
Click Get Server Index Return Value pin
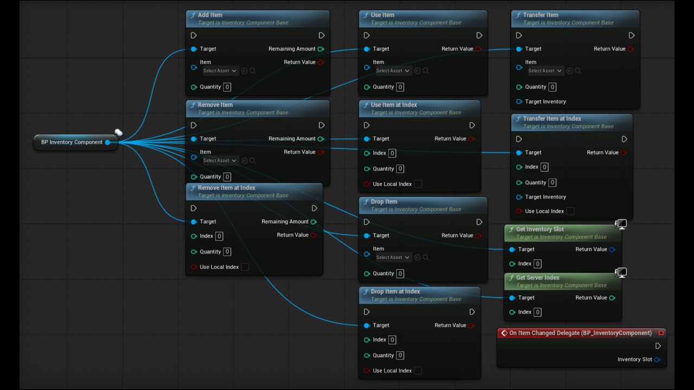point(612,297)
